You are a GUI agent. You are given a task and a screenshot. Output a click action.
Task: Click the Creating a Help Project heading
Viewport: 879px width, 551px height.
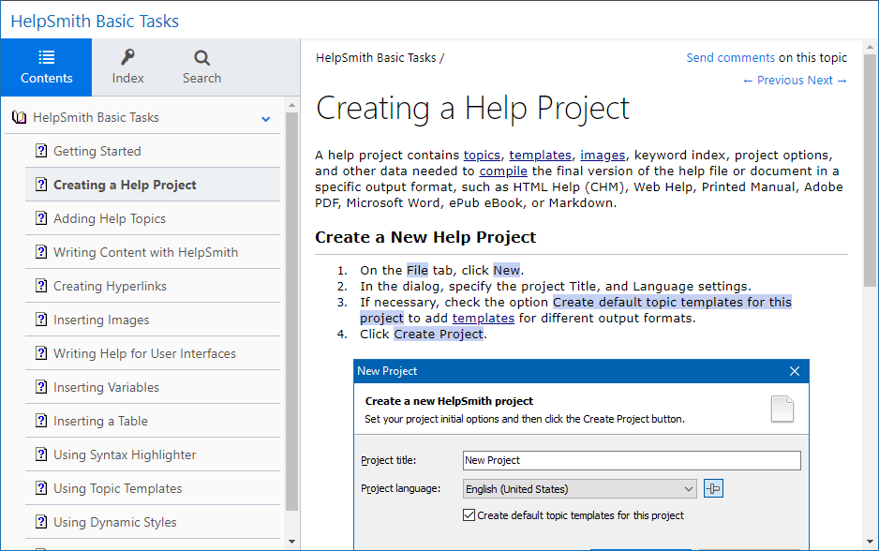click(472, 109)
